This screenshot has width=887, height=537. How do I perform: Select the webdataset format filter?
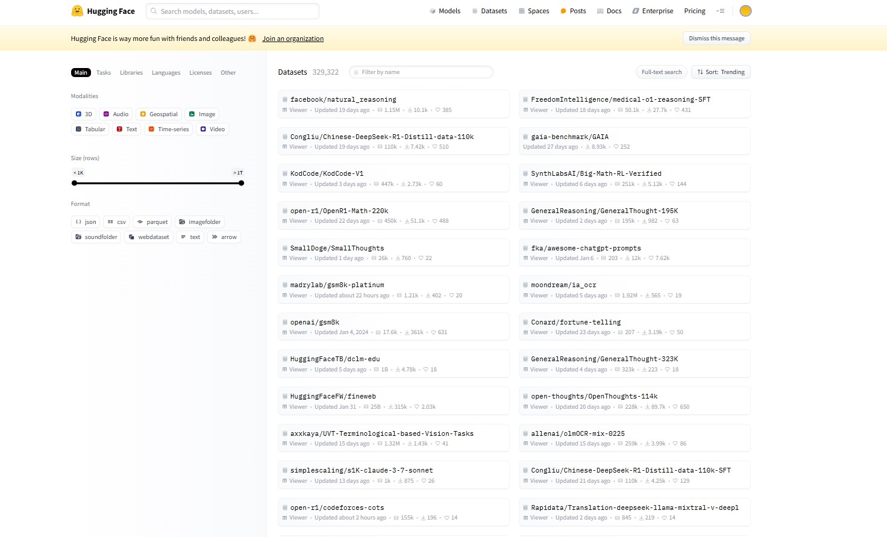149,237
